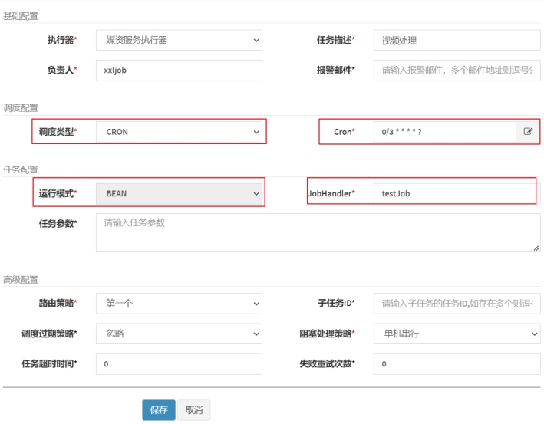Focus the 任务超时时间 input field

tap(179, 363)
